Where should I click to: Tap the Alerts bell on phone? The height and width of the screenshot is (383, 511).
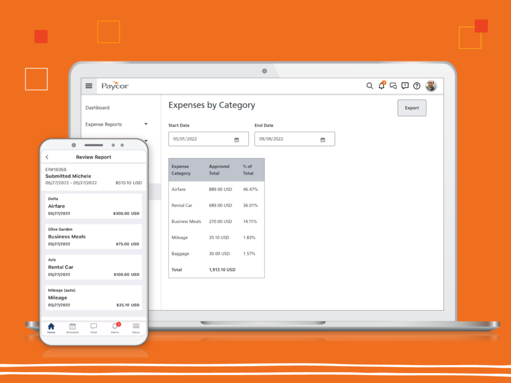point(115,328)
